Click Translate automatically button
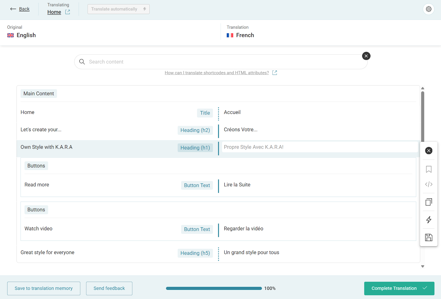 (x=119, y=9)
